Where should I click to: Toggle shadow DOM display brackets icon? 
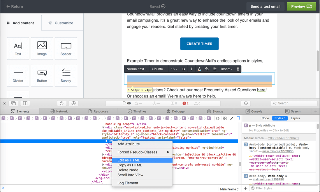(217, 118)
